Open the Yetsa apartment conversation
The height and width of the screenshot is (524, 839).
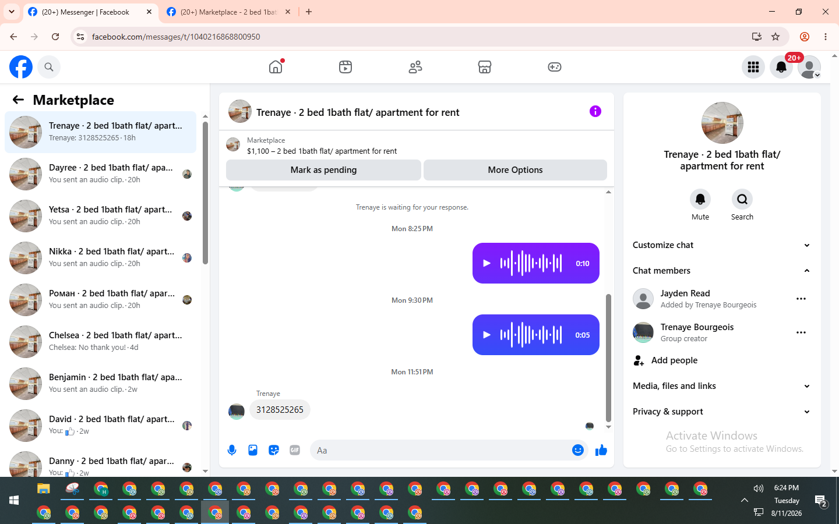click(x=101, y=216)
